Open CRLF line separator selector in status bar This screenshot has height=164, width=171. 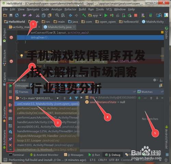click(x=102, y=160)
